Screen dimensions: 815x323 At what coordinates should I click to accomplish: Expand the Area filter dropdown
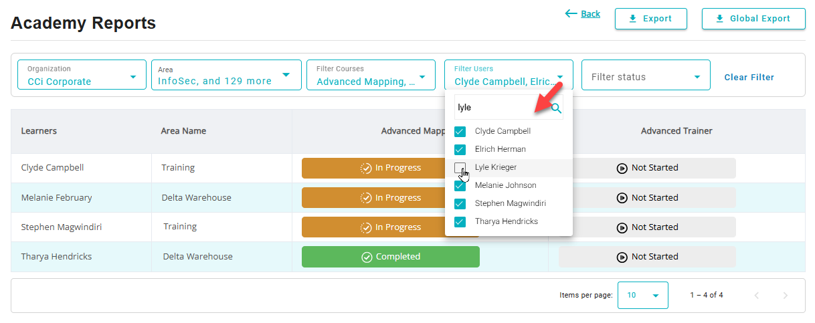click(x=226, y=75)
